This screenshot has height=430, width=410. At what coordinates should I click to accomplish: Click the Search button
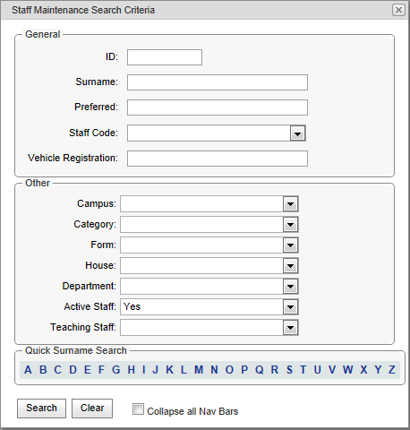[41, 408]
